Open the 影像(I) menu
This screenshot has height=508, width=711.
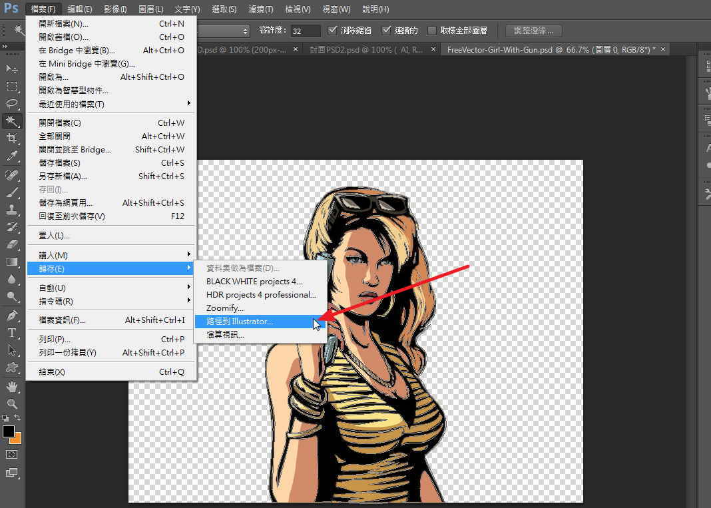pyautogui.click(x=115, y=9)
